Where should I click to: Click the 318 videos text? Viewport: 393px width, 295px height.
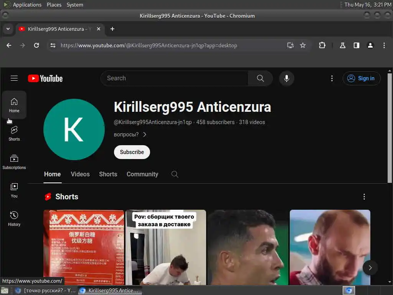click(x=252, y=122)
